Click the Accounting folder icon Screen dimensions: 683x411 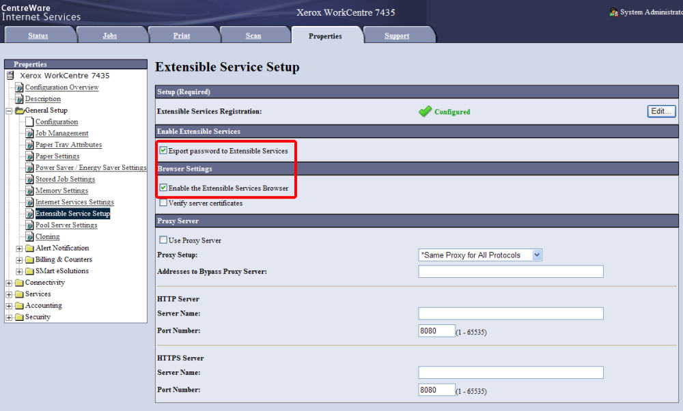click(x=19, y=306)
